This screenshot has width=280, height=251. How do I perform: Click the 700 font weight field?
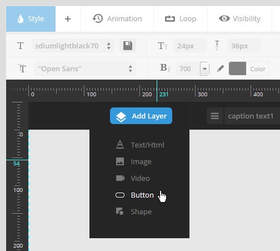pyautogui.click(x=187, y=69)
